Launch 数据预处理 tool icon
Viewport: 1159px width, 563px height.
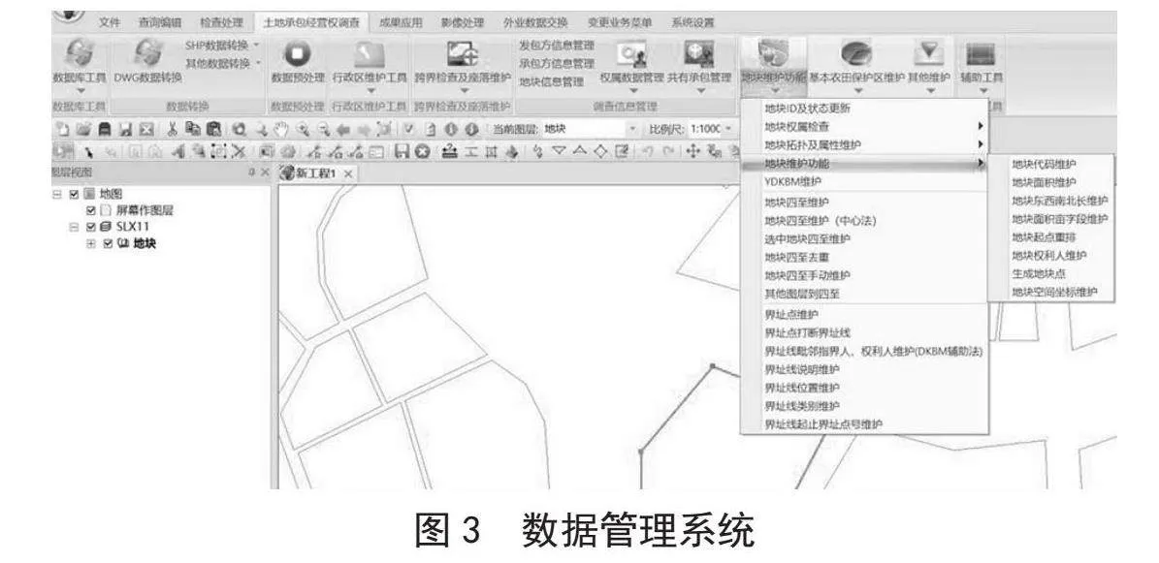[298, 53]
